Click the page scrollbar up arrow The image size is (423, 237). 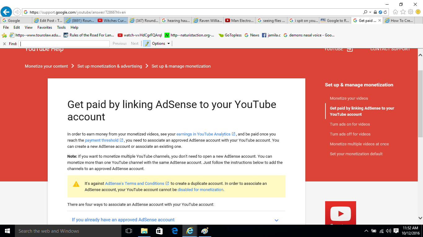tap(420, 55)
